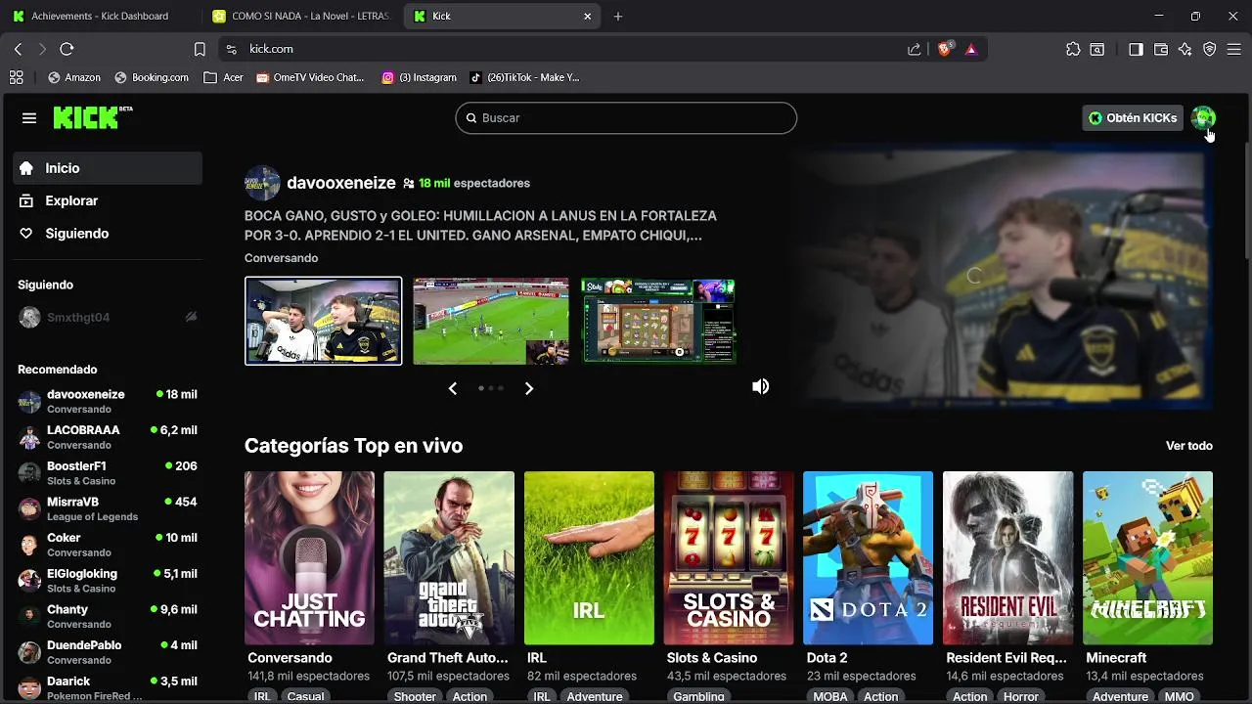Click the Horror tag
The width and height of the screenshot is (1252, 704).
pos(1020,696)
